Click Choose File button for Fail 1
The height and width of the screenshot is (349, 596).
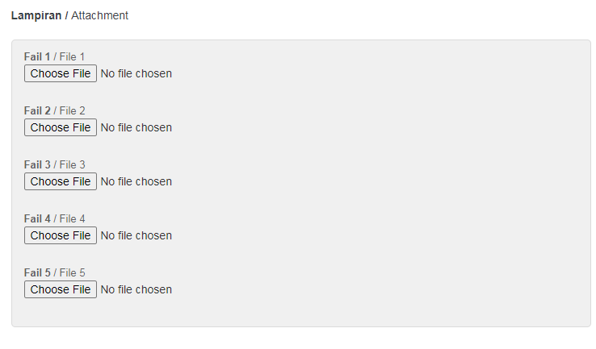61,73
